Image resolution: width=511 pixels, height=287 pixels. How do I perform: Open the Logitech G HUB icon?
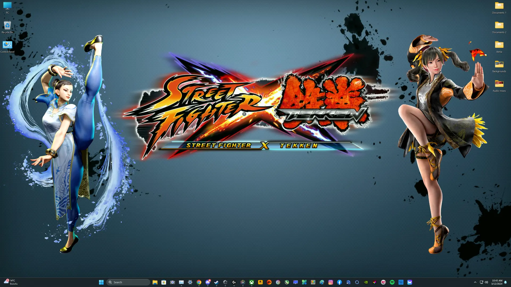(234, 282)
